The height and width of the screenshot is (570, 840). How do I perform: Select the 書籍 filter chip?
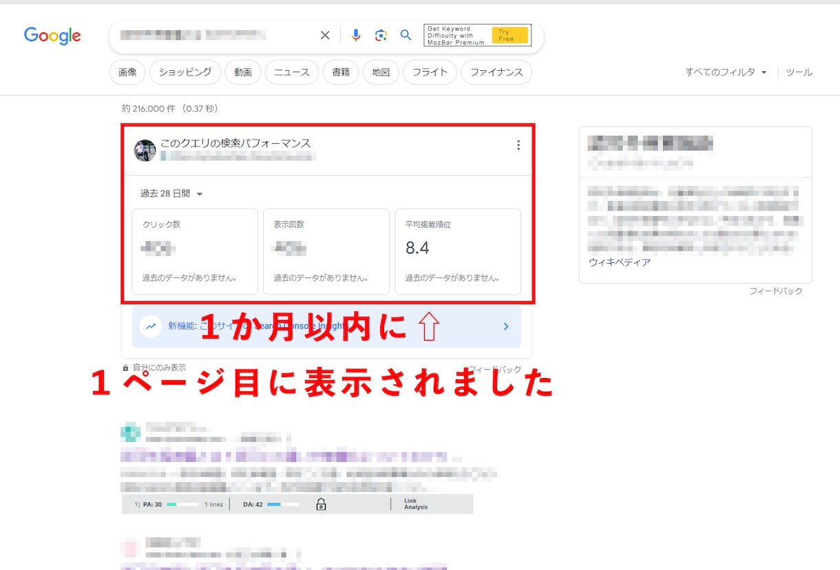(341, 72)
